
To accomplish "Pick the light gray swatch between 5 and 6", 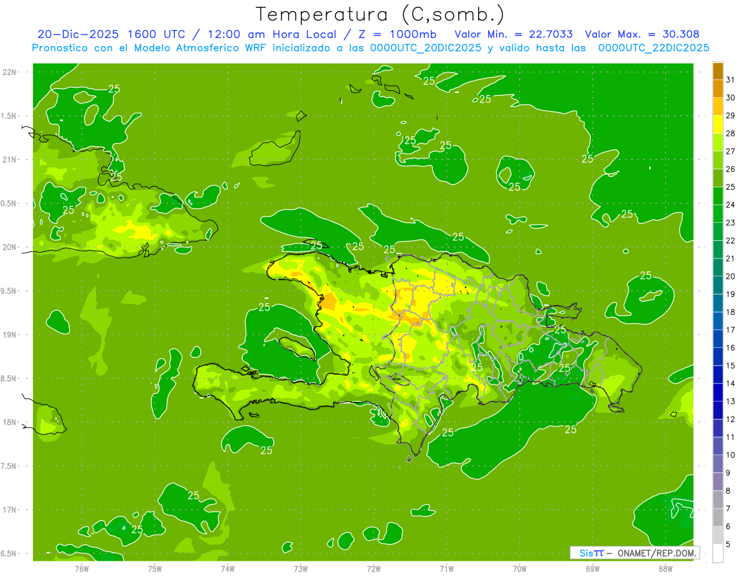I will pos(718,535).
